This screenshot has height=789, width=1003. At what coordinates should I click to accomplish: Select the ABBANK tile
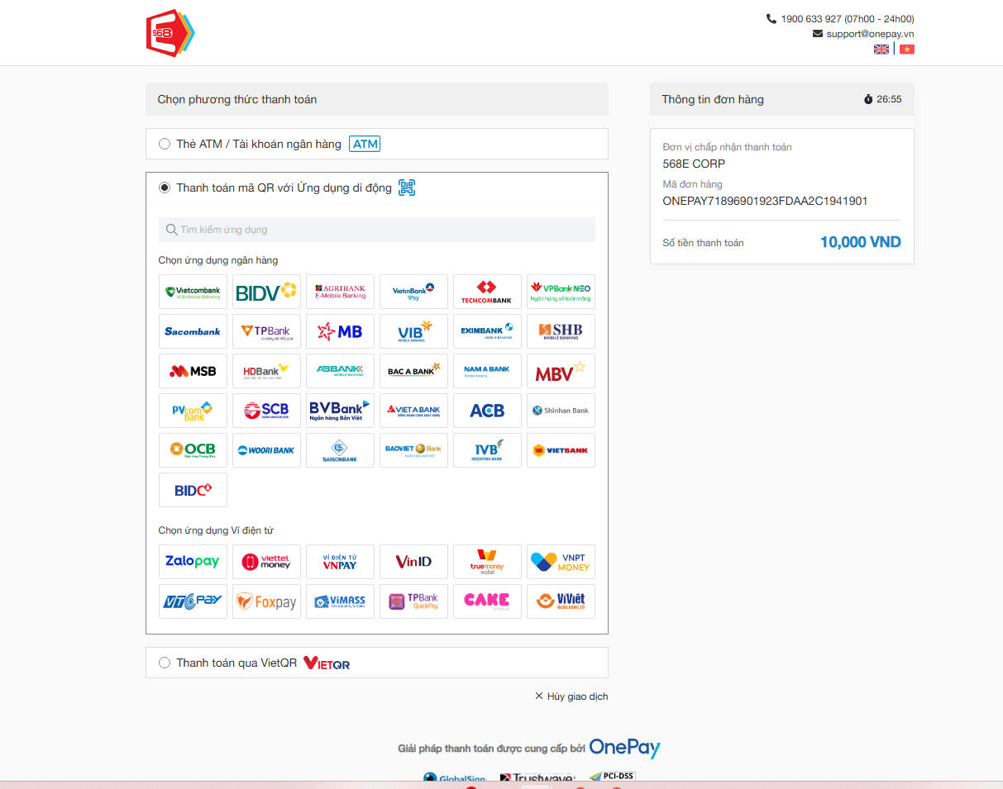coord(340,371)
